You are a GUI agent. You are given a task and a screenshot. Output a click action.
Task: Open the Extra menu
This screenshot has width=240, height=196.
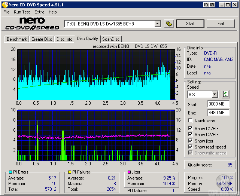click(39, 12)
